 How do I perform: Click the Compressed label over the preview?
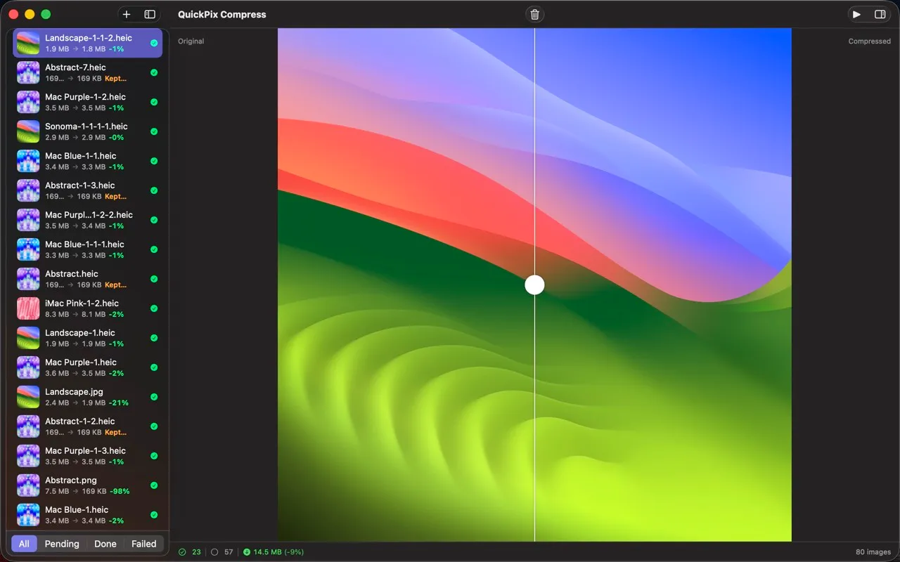tap(869, 41)
